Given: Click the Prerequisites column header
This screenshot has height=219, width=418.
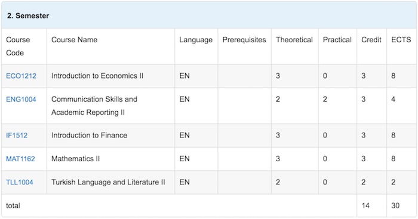Looking at the screenshot, I should [244, 40].
